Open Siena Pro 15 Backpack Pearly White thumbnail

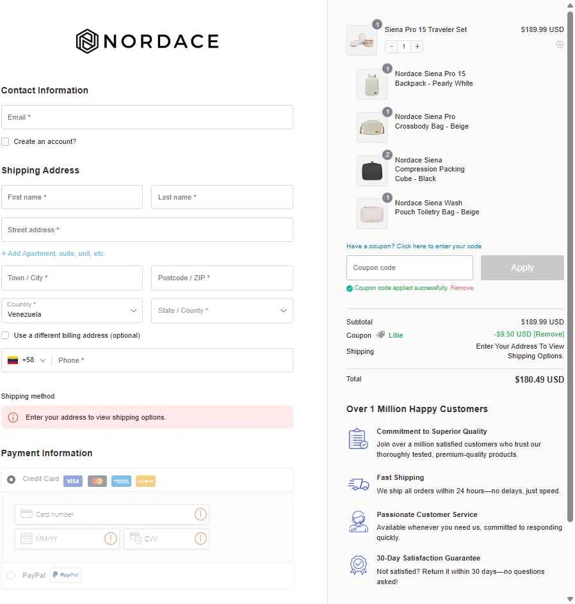tap(372, 84)
